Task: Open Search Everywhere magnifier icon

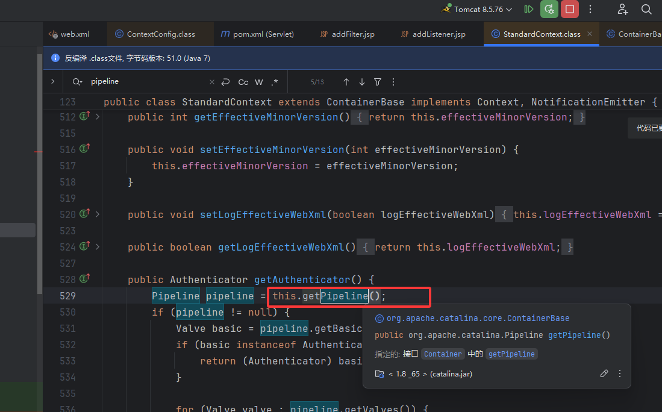Action: pyautogui.click(x=646, y=9)
